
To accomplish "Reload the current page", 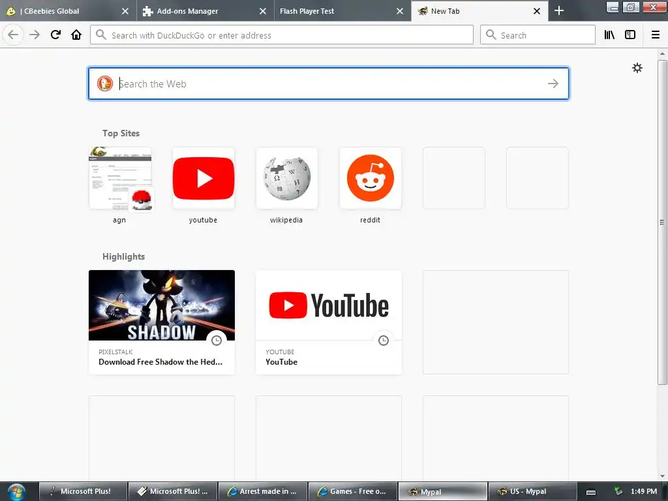I will coord(55,35).
